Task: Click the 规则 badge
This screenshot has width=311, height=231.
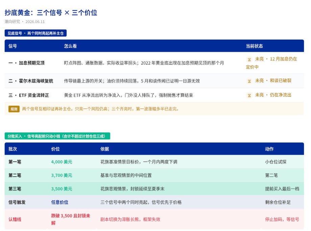Action: (14, 109)
